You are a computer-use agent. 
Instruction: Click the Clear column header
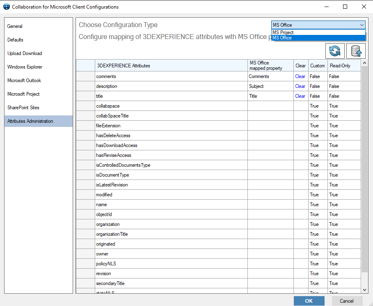click(301, 65)
